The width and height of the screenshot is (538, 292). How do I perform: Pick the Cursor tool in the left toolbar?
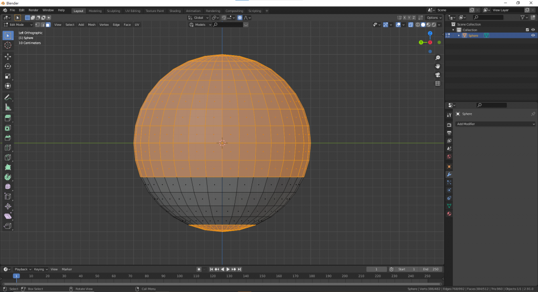click(8, 45)
